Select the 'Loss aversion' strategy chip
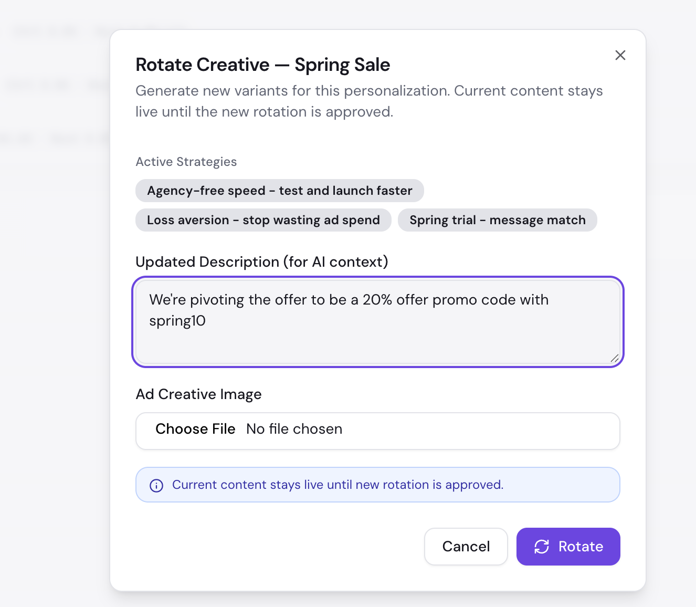The width and height of the screenshot is (696, 607). pos(263,220)
